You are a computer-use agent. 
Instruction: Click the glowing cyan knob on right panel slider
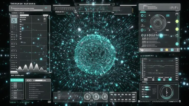pos(161,36)
